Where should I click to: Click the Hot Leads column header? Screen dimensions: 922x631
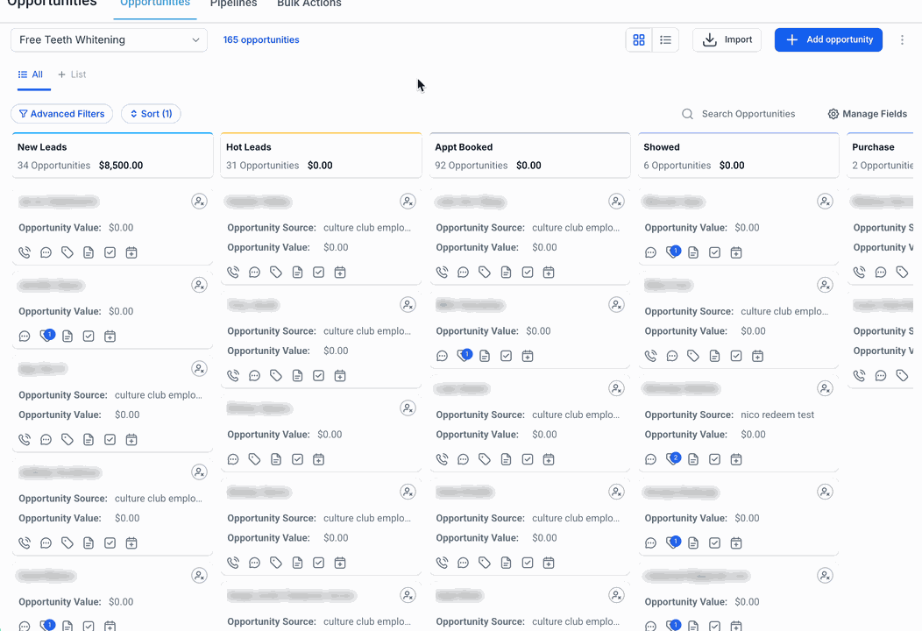(321, 156)
